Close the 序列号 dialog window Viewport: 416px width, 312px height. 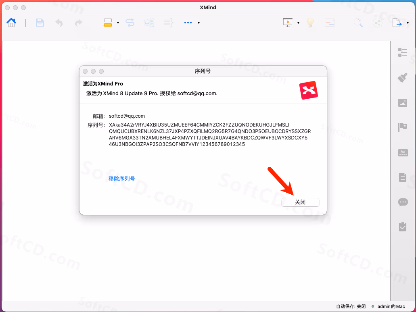85,71
